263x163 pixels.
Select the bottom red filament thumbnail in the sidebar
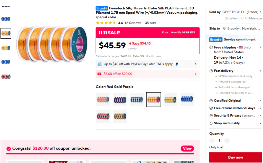point(6,76)
